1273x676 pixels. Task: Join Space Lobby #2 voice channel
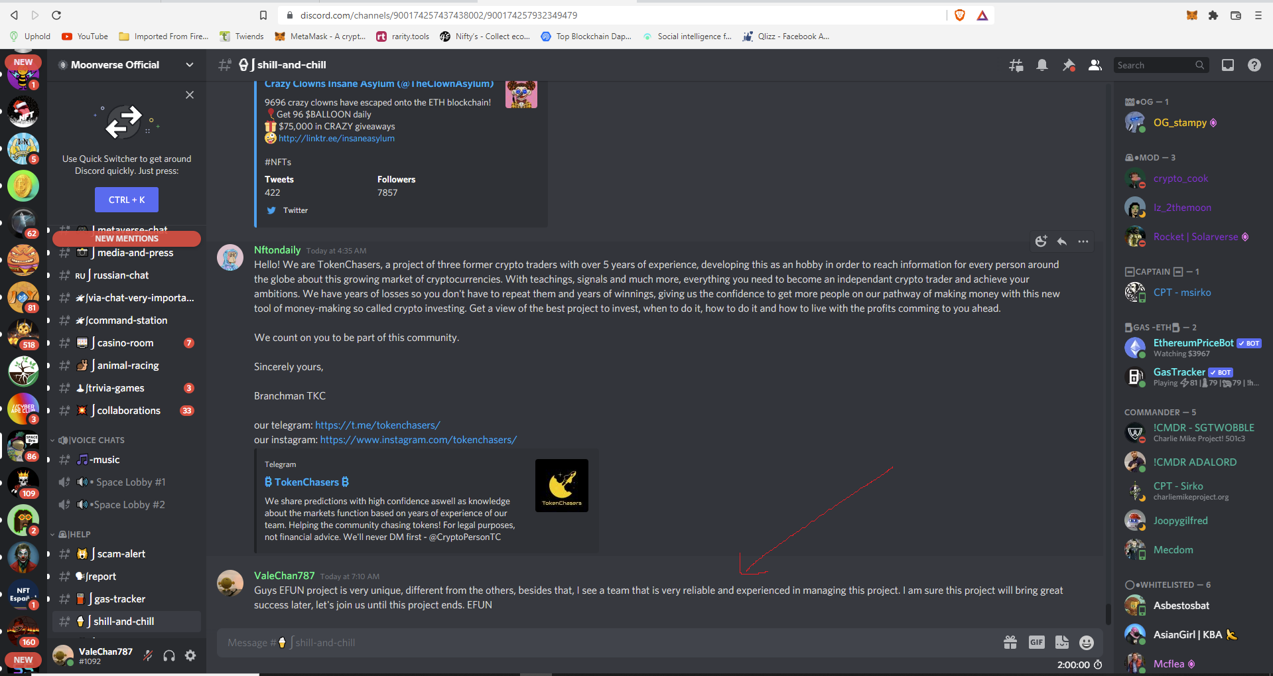127,505
